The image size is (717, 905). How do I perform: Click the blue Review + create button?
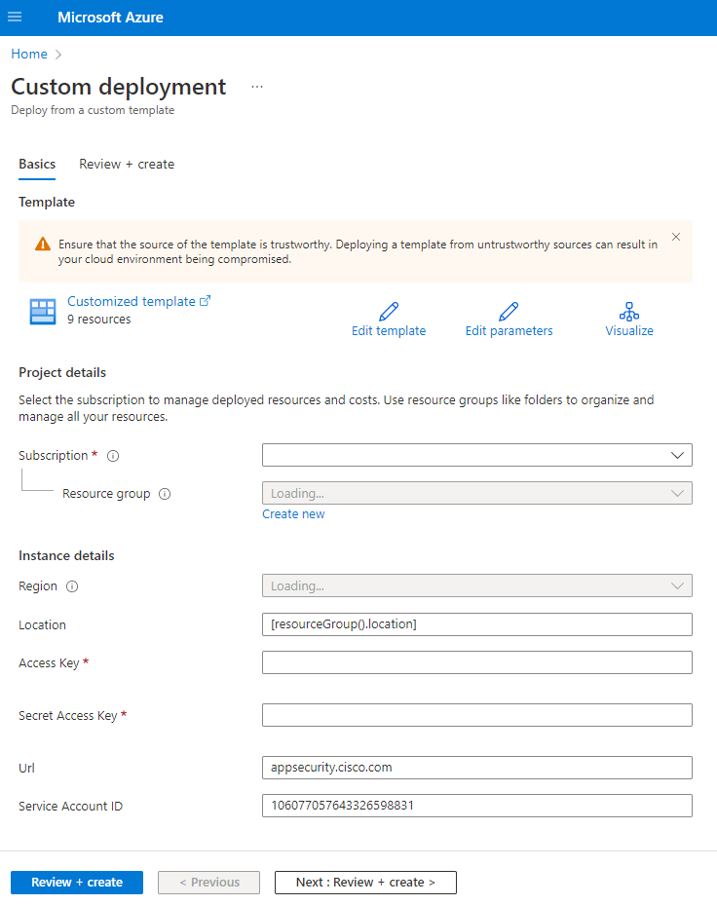pos(77,882)
